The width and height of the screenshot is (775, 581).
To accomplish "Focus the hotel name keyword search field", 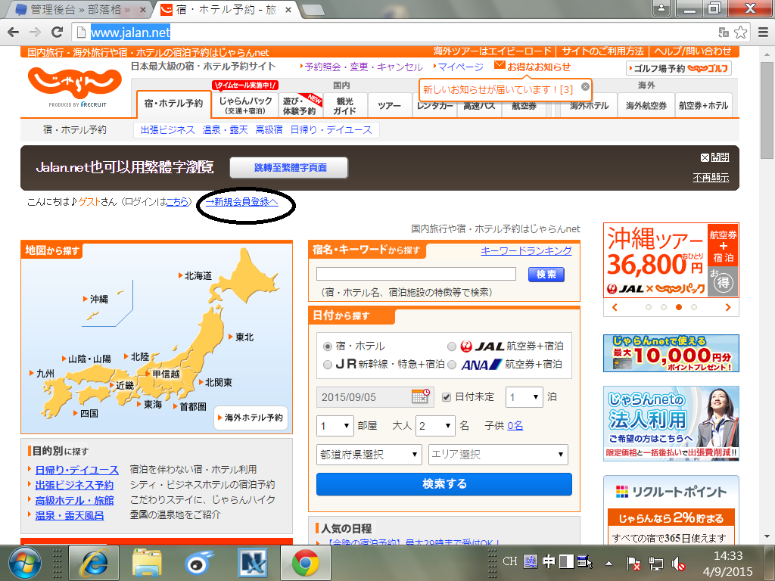I will [x=416, y=274].
